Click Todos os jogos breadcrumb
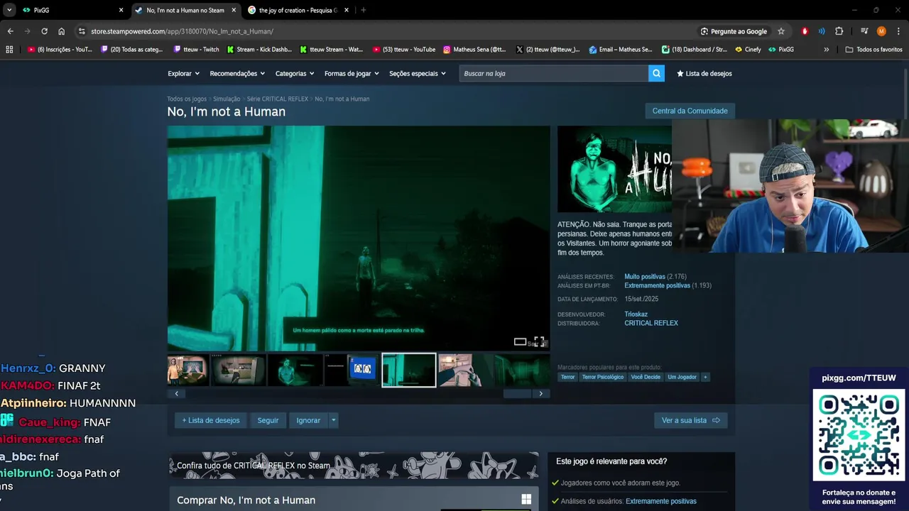This screenshot has height=511, width=909. pyautogui.click(x=187, y=99)
